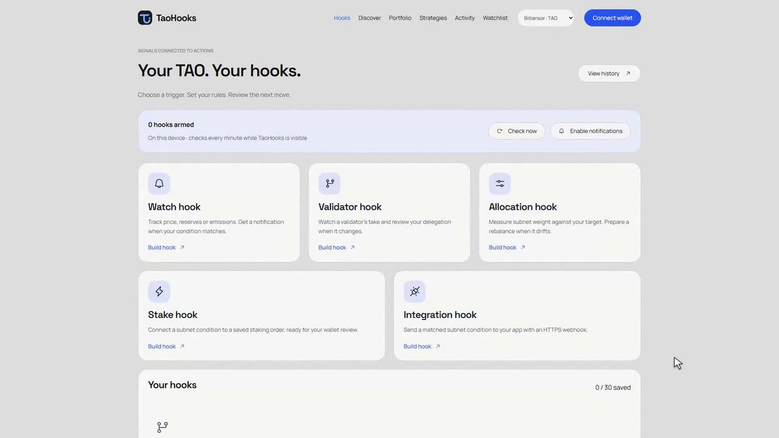Build a Validator hook

337,247
